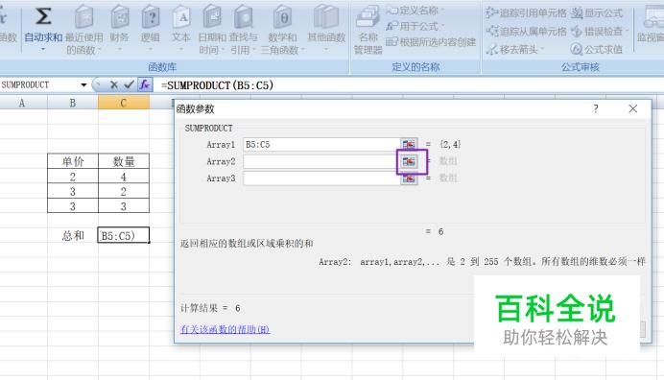Collapse dialog using Array3 range selector icon
The height and width of the screenshot is (380, 664).
pyautogui.click(x=409, y=178)
